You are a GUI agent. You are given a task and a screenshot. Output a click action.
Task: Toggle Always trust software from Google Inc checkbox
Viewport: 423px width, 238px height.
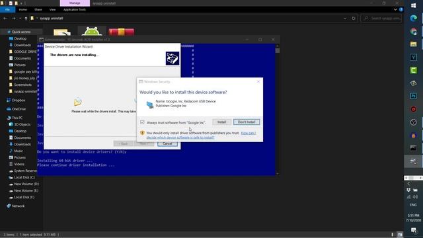click(142, 122)
